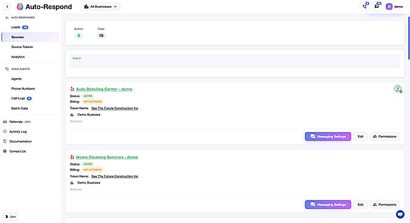Open Home Cleaning Services - demo link
410x223 pixels.
pos(107,158)
